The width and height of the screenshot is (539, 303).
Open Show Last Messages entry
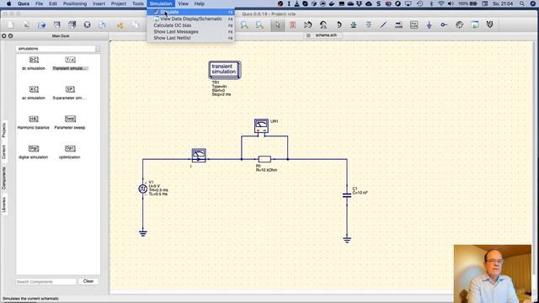pyautogui.click(x=191, y=32)
